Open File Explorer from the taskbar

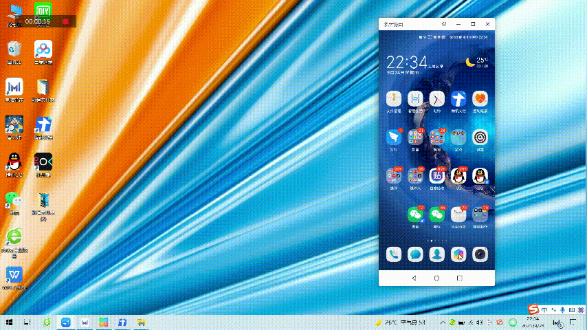[140, 322]
